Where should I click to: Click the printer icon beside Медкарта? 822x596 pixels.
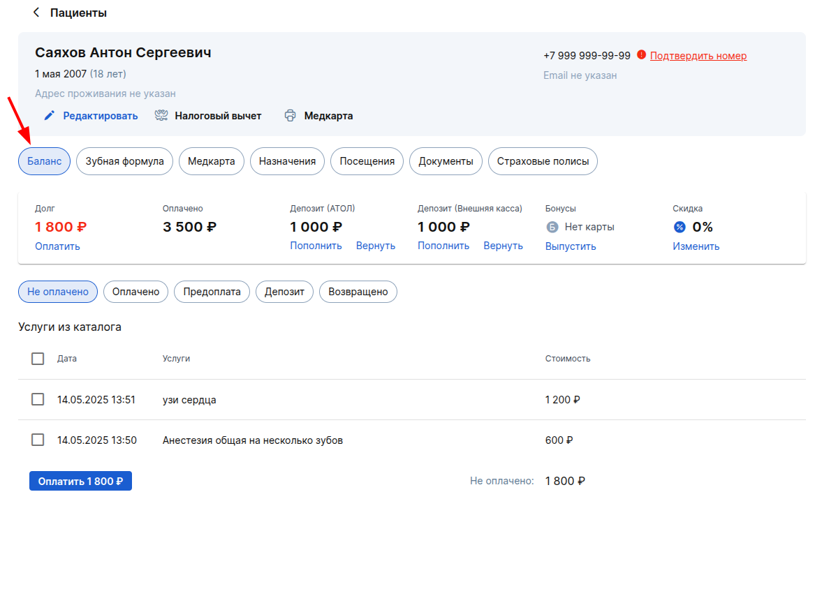pos(290,115)
